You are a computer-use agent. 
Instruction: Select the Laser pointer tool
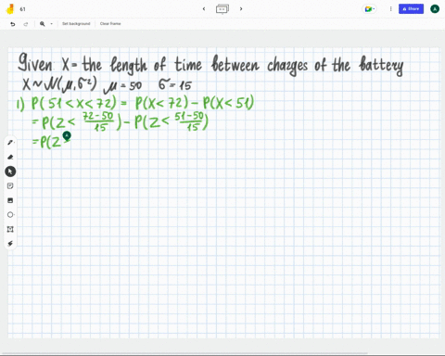click(x=10, y=244)
